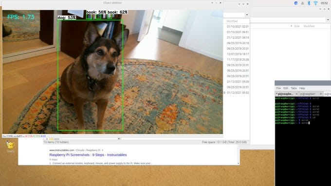Screen dimensions: 331x186
Task: Open the Help menu in terminal
Action: 302,88
